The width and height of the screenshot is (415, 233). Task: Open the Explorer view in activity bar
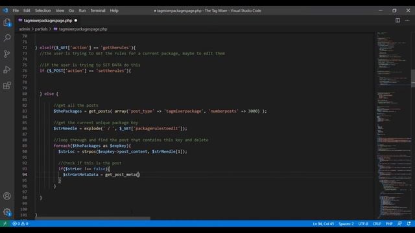(x=7, y=23)
